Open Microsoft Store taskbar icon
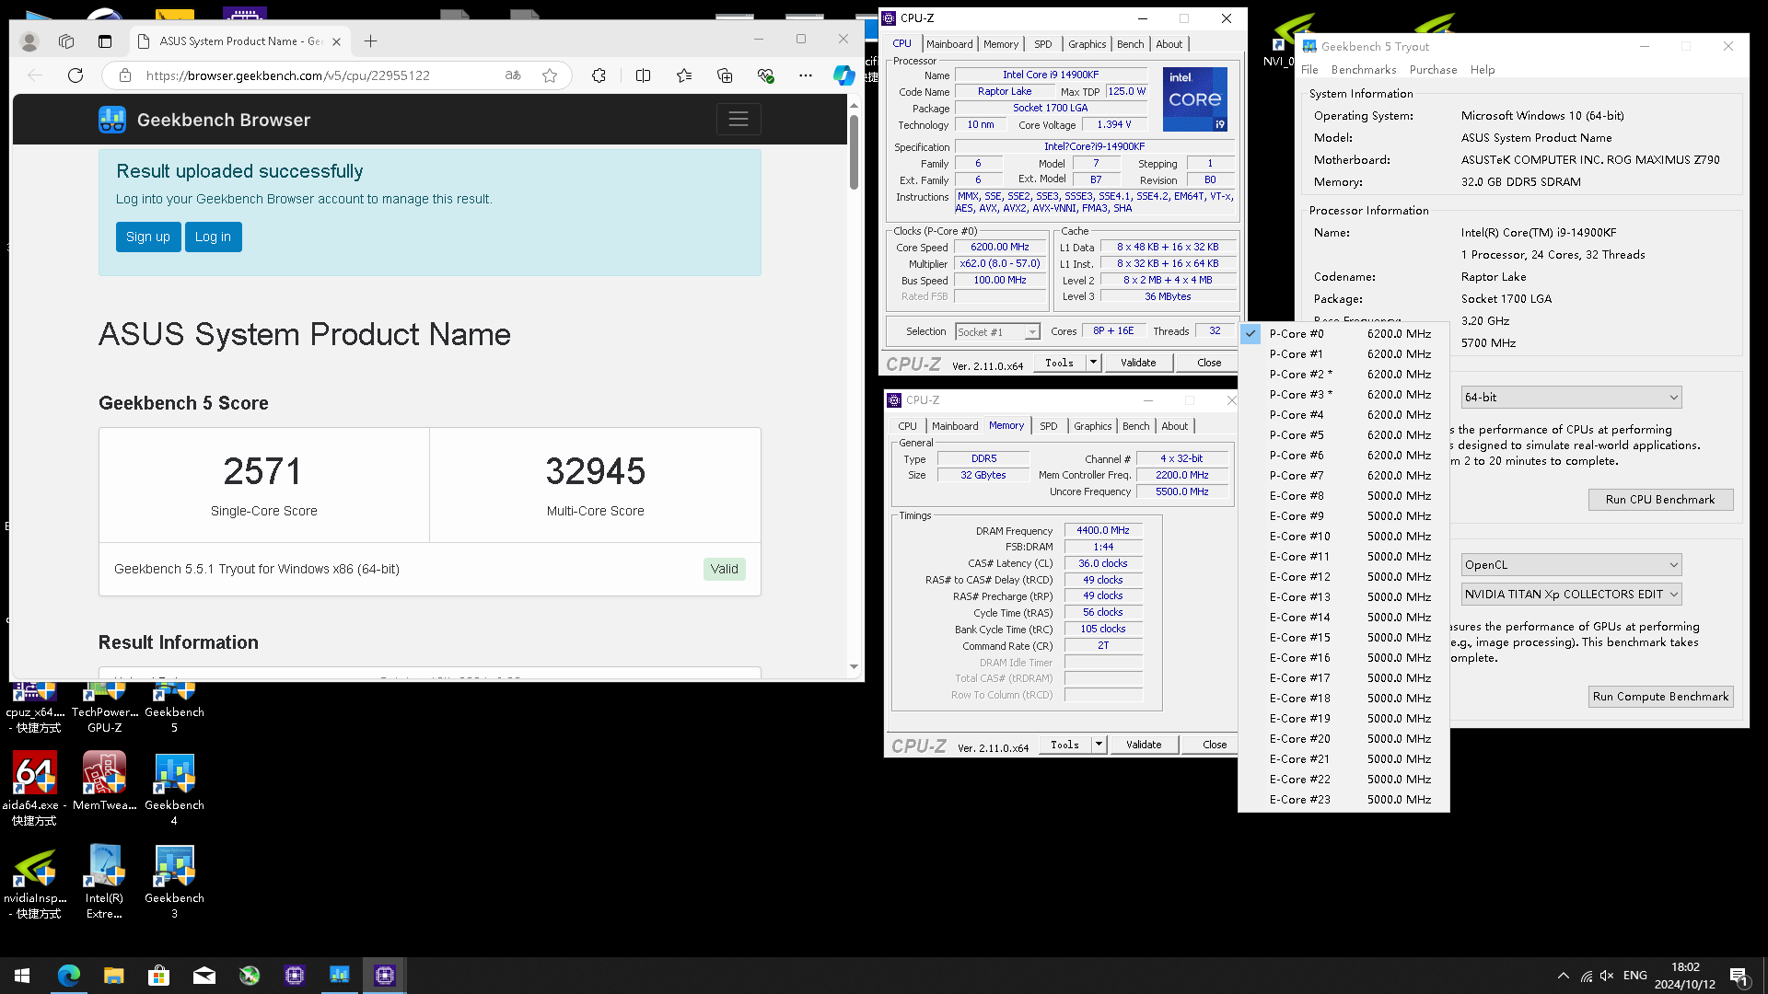1768x994 pixels. click(158, 976)
